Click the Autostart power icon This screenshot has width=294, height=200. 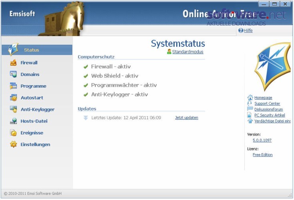(13, 98)
